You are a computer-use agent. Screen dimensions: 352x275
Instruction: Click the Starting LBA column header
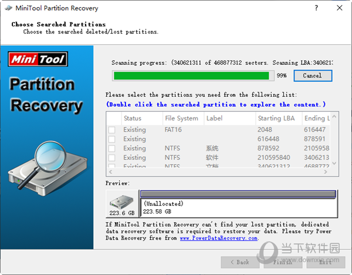(279, 118)
